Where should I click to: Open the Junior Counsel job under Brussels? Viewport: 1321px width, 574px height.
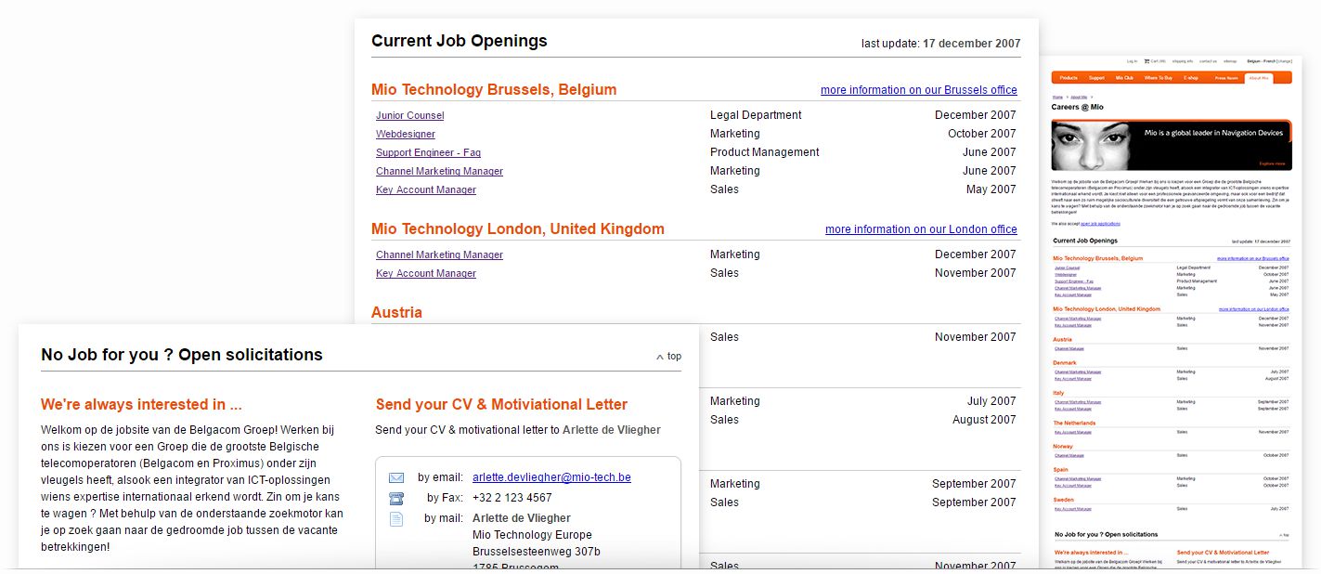(409, 115)
